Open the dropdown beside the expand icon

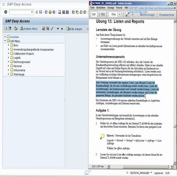pos(132,14)
